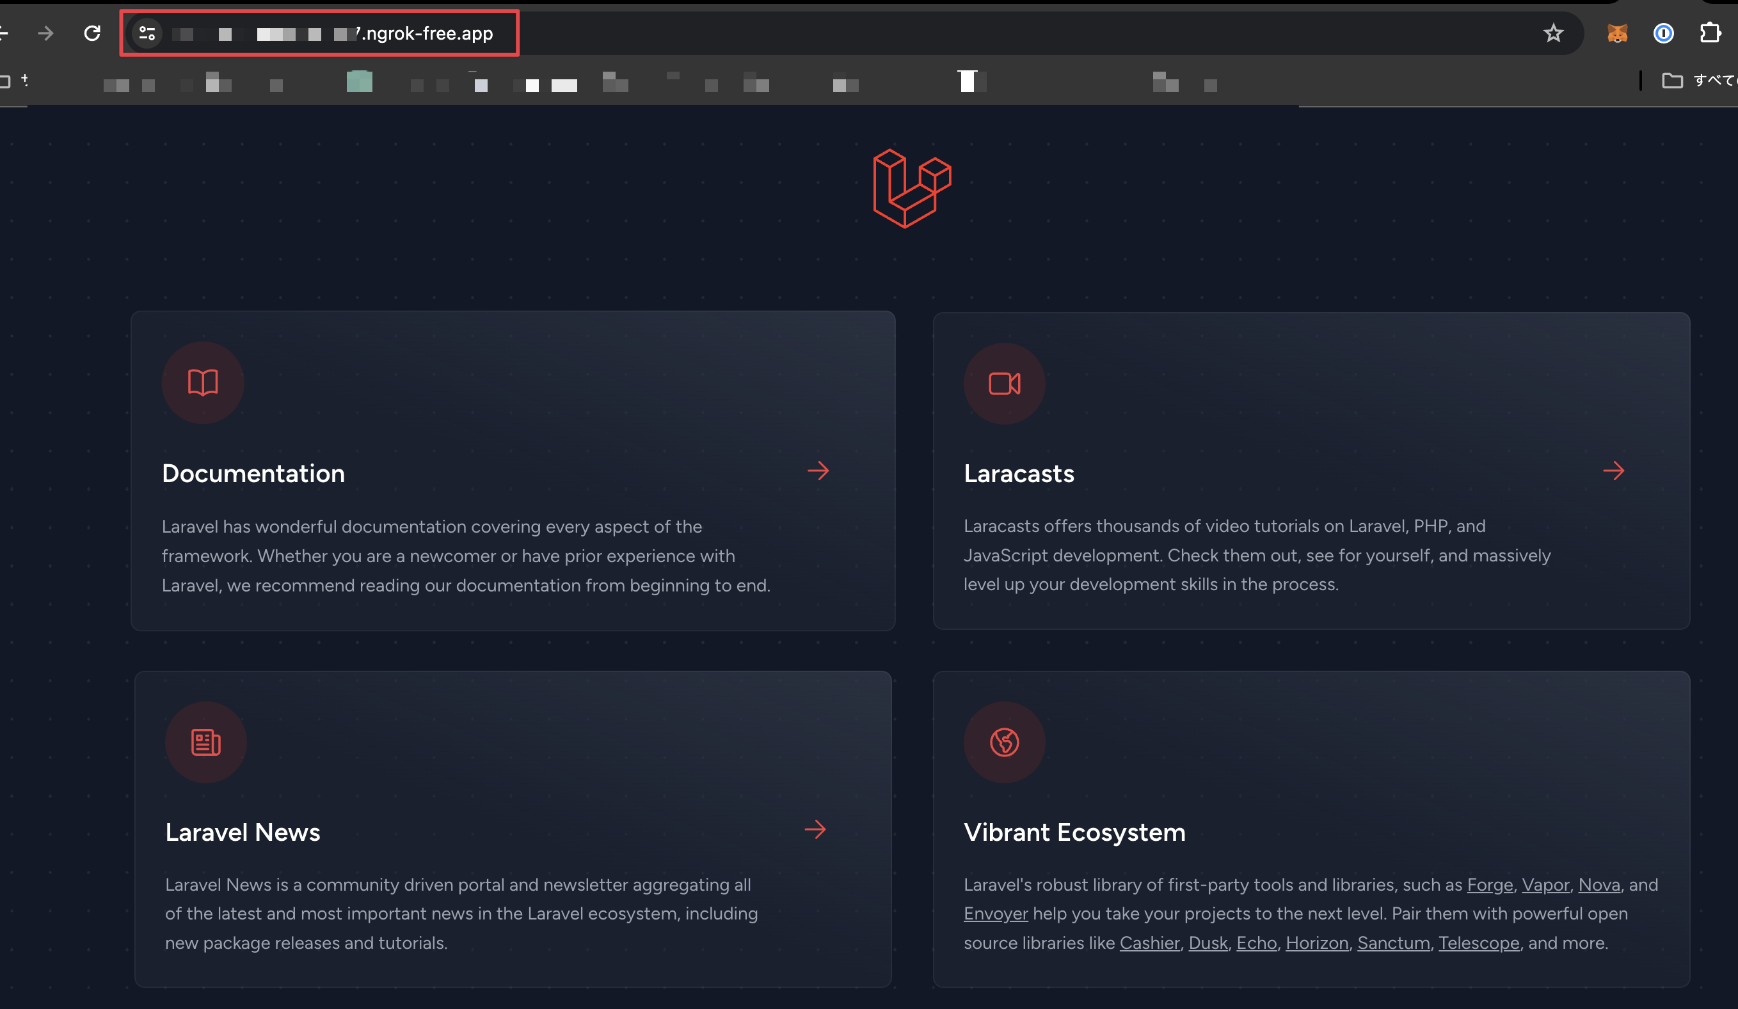
Task: Open the Laracasts card heading
Action: (1019, 473)
